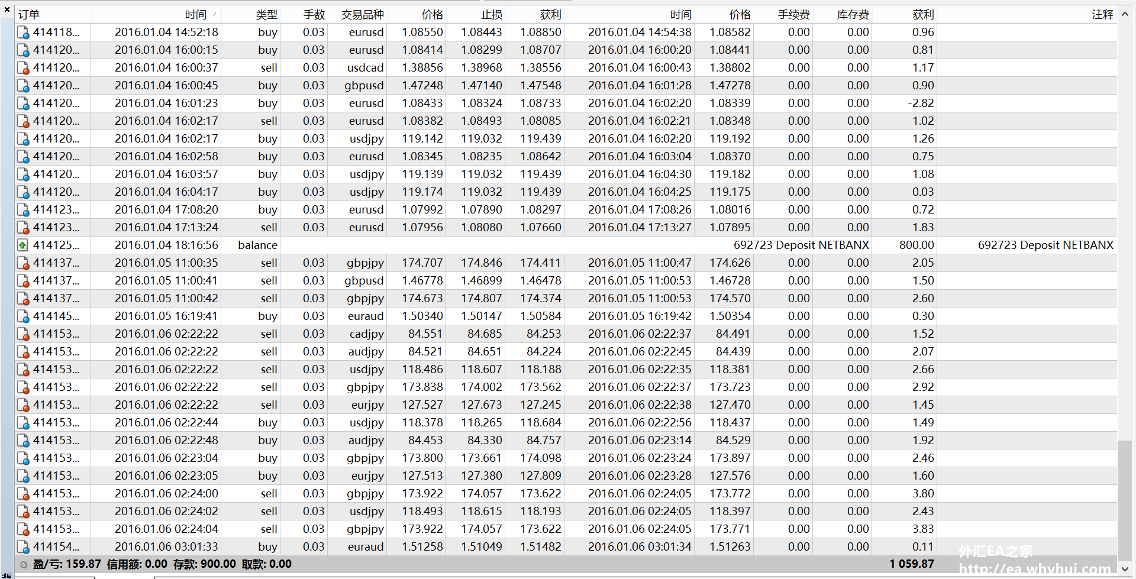The image size is (1136, 579).
Task: Click the 盈/亏: 159.87 summary text
Action: [67, 564]
